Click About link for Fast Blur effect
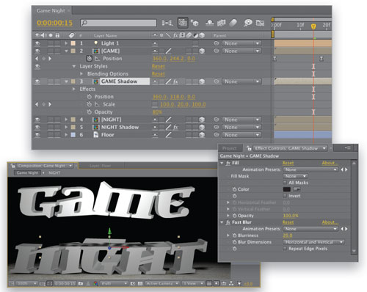This screenshot has height=292, width=367. click(x=330, y=222)
